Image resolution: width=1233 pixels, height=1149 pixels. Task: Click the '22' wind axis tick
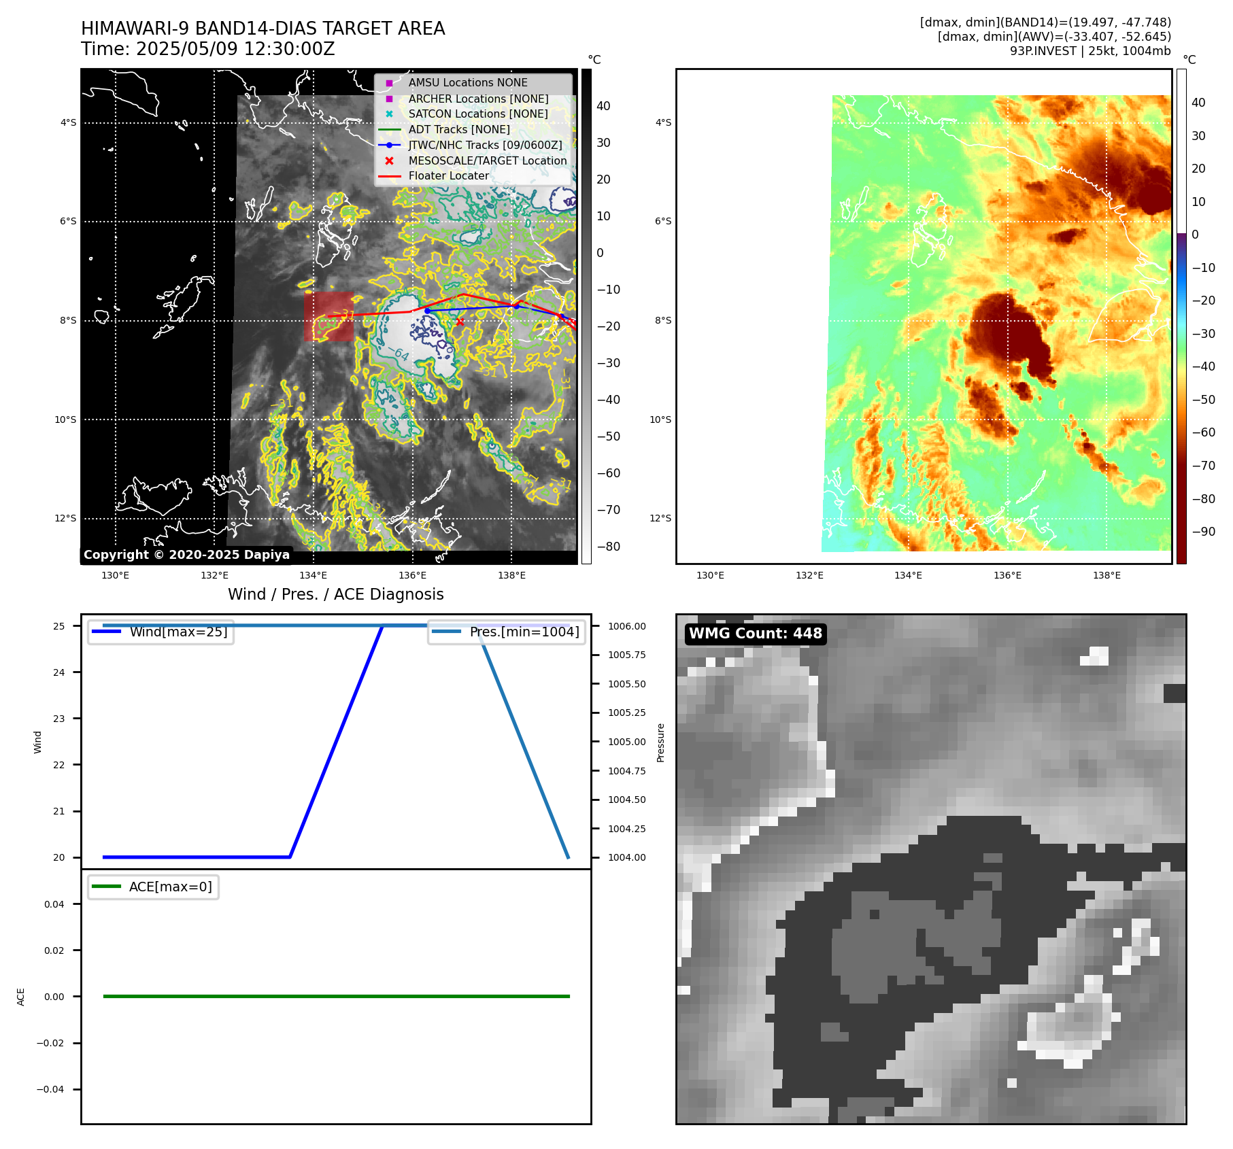pyautogui.click(x=59, y=765)
